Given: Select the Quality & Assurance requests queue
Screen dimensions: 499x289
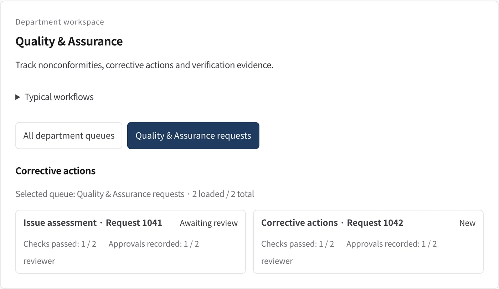Looking at the screenshot, I should [193, 136].
